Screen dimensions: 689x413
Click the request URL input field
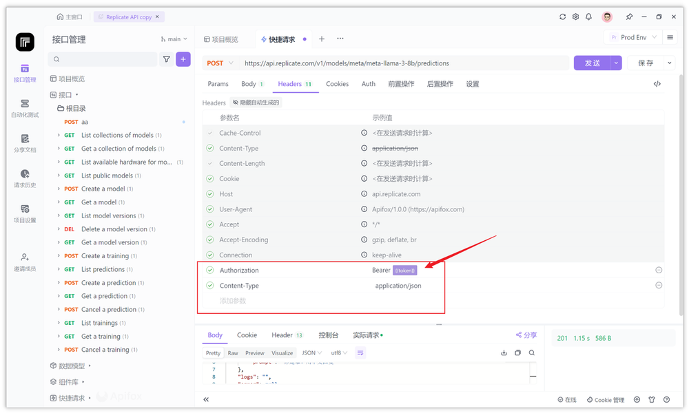[379, 62]
